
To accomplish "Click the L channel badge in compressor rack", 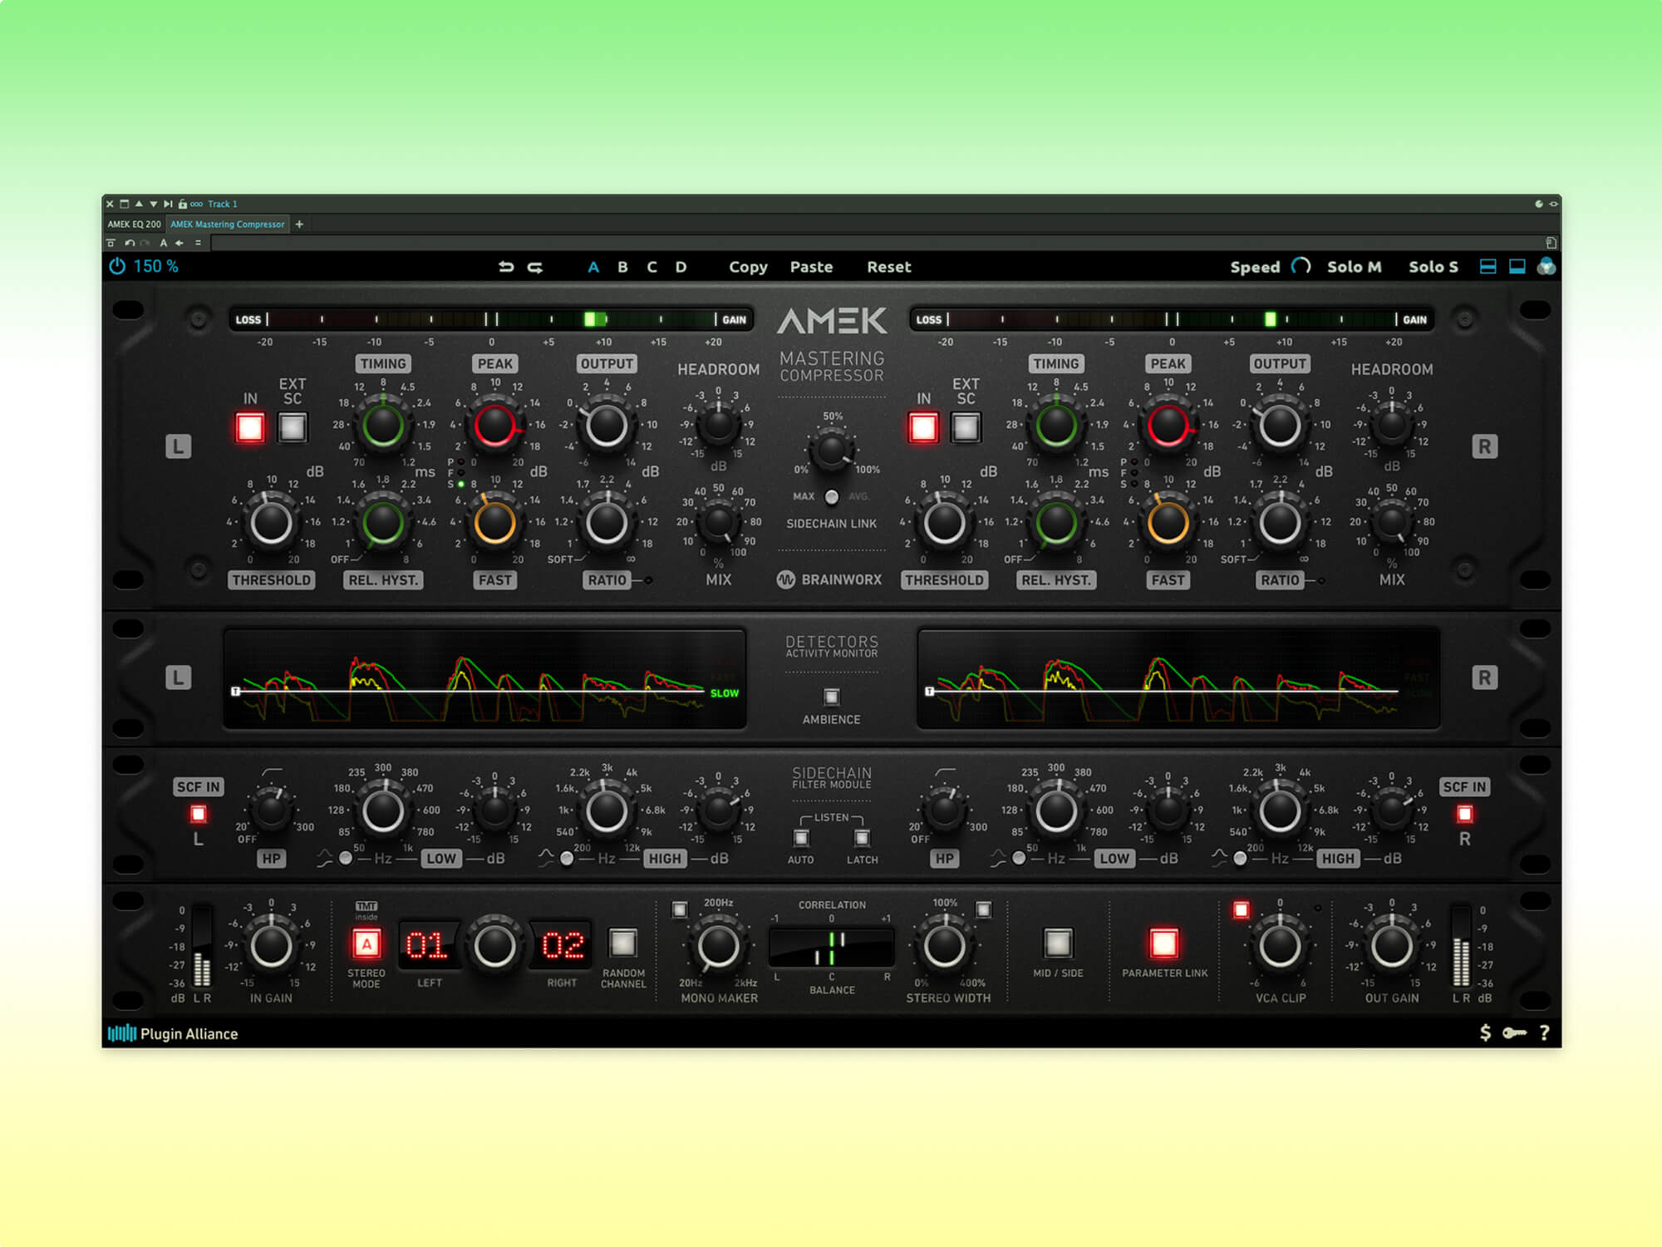I will click(x=178, y=446).
